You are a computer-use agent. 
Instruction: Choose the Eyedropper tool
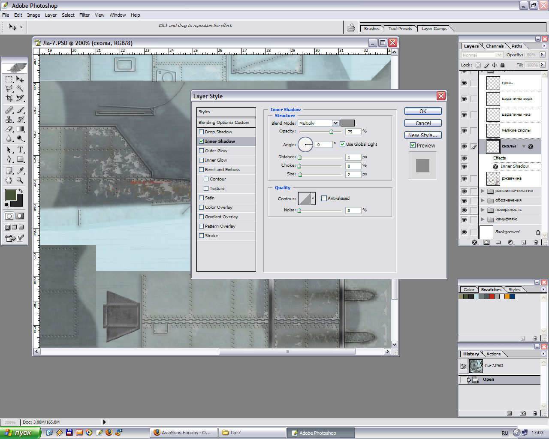coord(20,171)
